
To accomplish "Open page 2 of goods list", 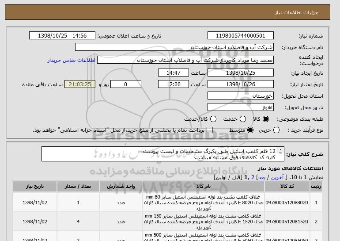I will pyautogui.click(x=253, y=177).
